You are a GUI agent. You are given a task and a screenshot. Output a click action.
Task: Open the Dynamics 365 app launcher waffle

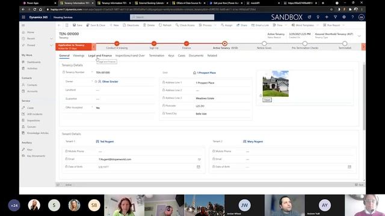click(23, 17)
